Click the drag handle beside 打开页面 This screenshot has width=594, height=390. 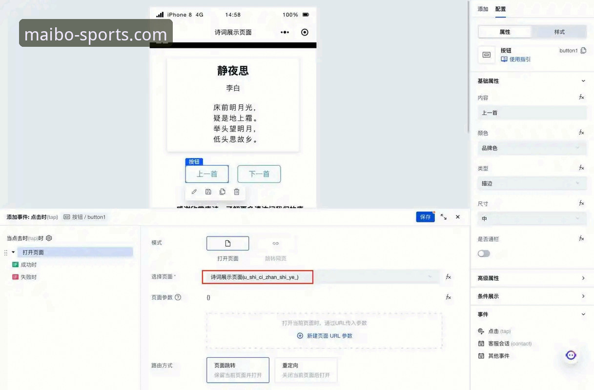tap(6, 253)
